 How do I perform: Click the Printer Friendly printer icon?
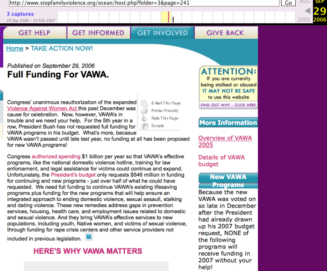145,111
